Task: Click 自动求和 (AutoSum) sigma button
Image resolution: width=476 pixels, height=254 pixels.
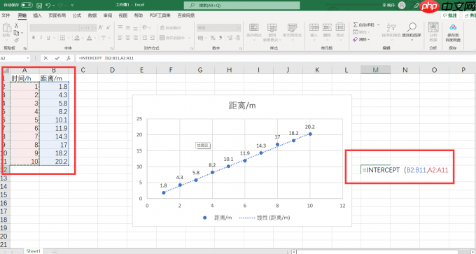Action: tap(364, 25)
